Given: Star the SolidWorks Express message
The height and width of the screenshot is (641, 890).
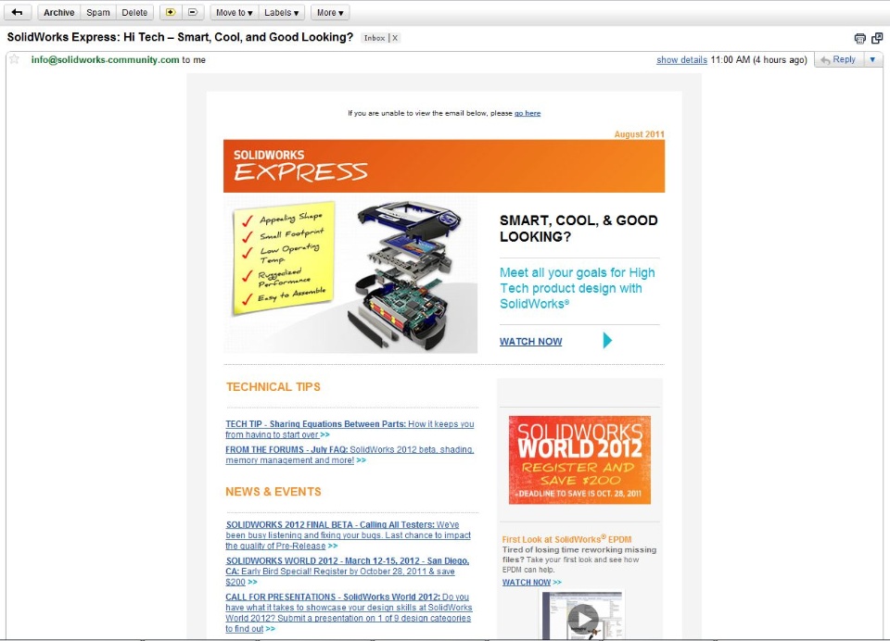Looking at the screenshot, I should tap(15, 59).
